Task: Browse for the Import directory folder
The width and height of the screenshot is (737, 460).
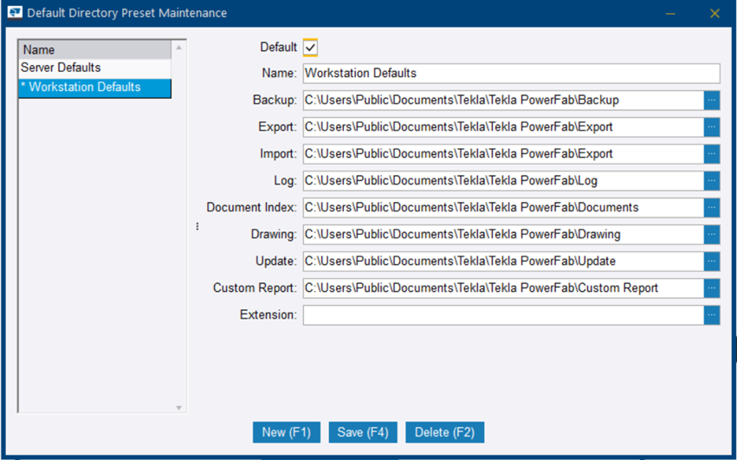Action: click(712, 154)
